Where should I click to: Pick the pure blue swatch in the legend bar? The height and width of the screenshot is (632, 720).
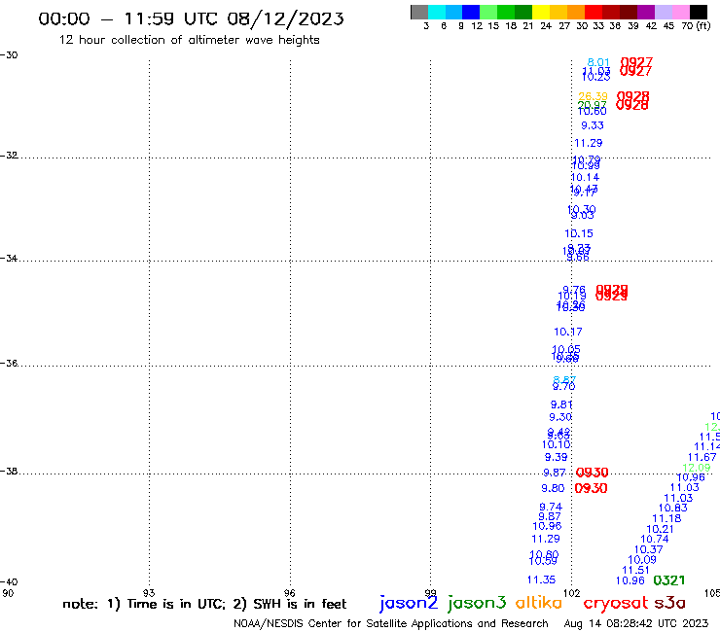[472, 12]
